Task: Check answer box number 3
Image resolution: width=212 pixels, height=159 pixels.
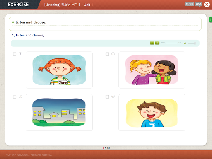Action: (x=14, y=96)
